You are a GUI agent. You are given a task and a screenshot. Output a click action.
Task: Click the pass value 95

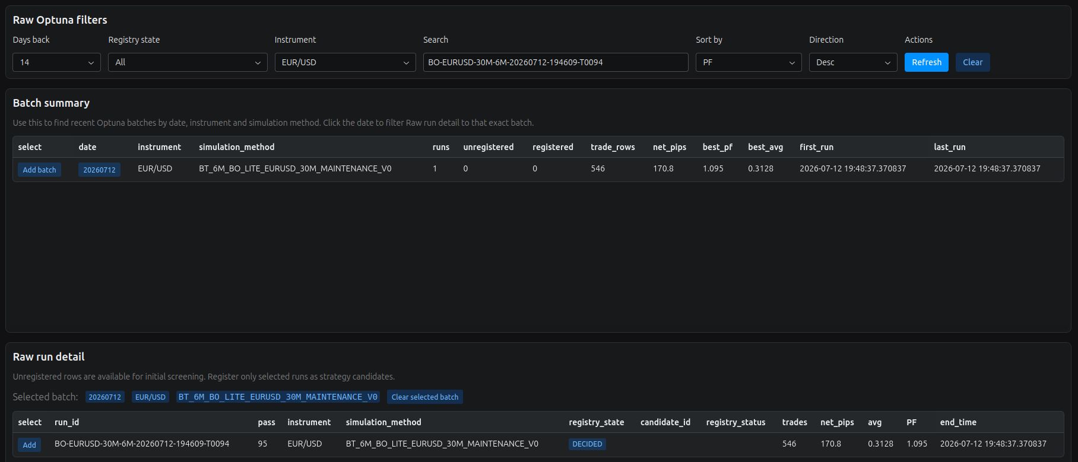pyautogui.click(x=262, y=444)
